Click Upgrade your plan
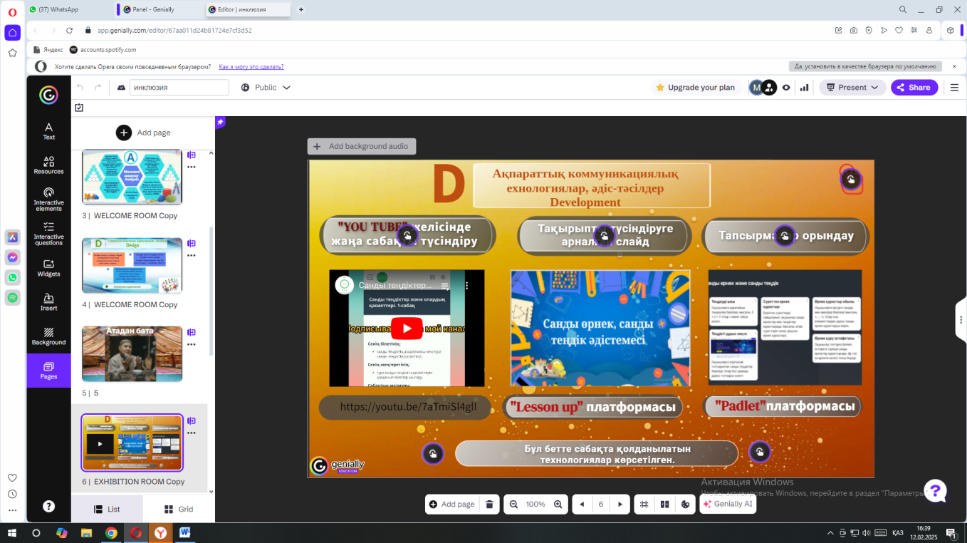Screen dimensions: 967x543 pos(696,88)
